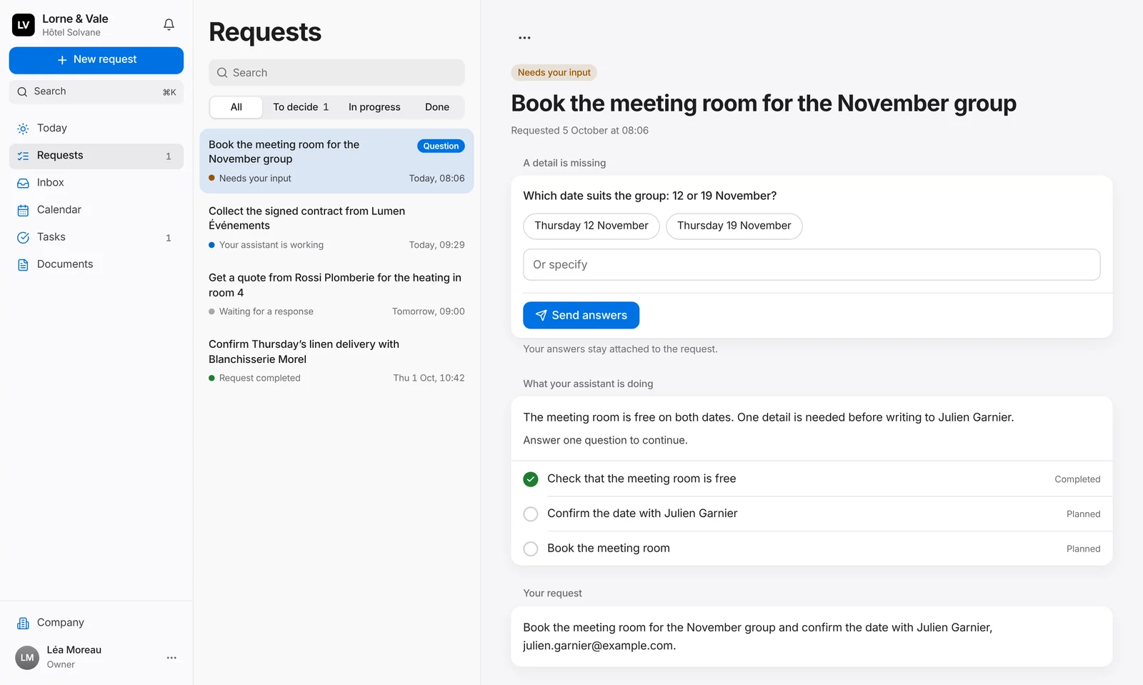Viewport: 1143px width, 685px height.
Task: Open Inbox in the sidebar
Action: pyautogui.click(x=96, y=183)
